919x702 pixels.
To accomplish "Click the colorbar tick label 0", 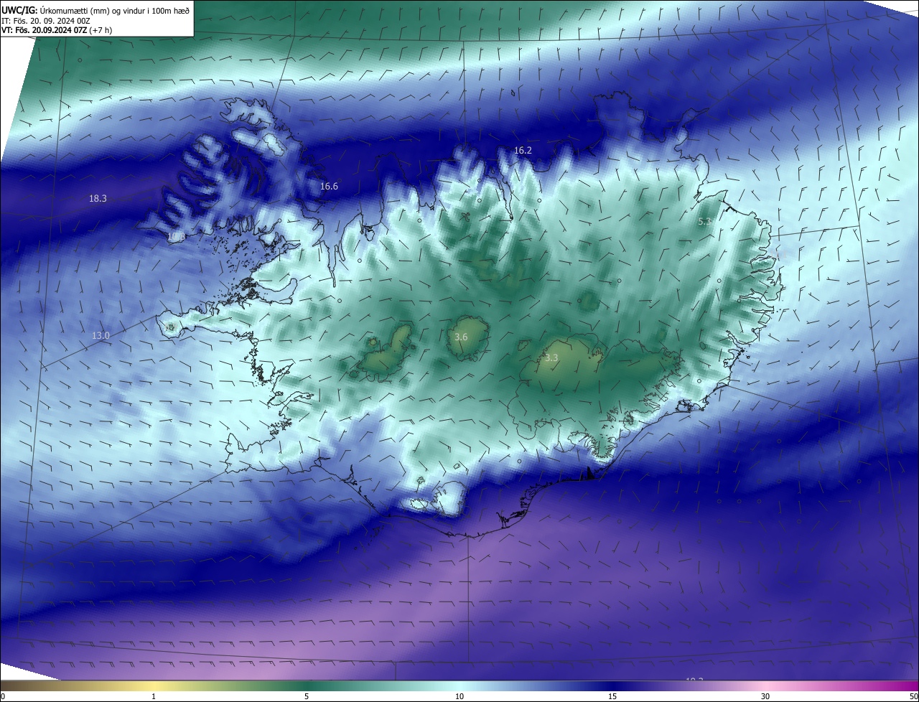I will 3,696.
